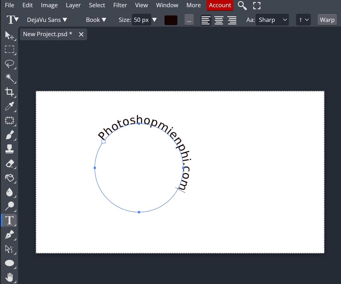Screen dimensions: 341x284
Task: Select the Rectangle Select tool
Action: point(9,49)
